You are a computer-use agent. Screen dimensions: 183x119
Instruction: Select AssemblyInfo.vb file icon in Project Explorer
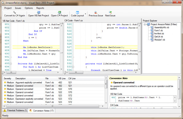click(x=152, y=27)
